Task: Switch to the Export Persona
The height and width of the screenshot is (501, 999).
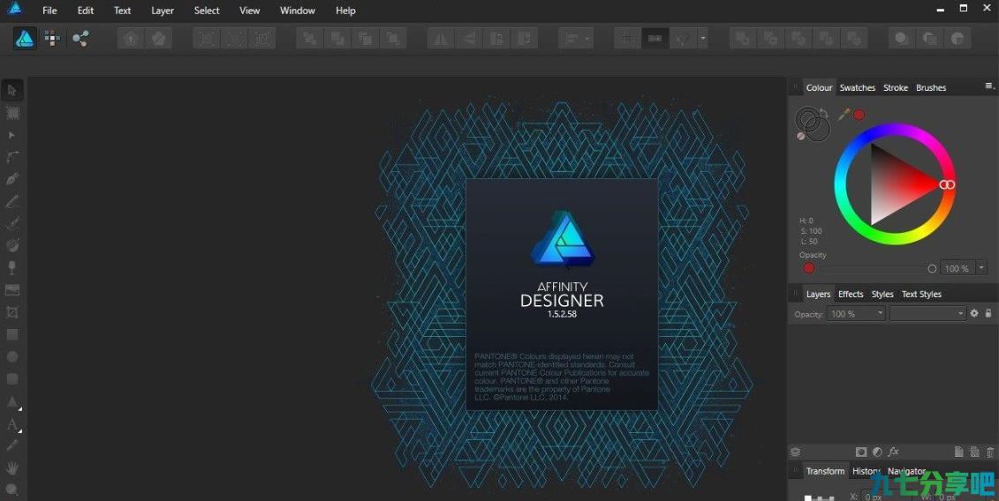Action: pyautogui.click(x=79, y=38)
